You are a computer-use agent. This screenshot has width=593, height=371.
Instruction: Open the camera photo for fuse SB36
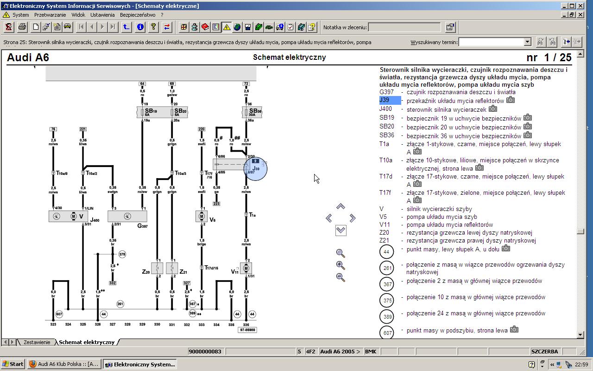(527, 135)
